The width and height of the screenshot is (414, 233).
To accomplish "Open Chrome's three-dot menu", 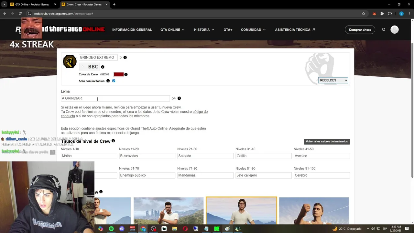I will coord(409,14).
